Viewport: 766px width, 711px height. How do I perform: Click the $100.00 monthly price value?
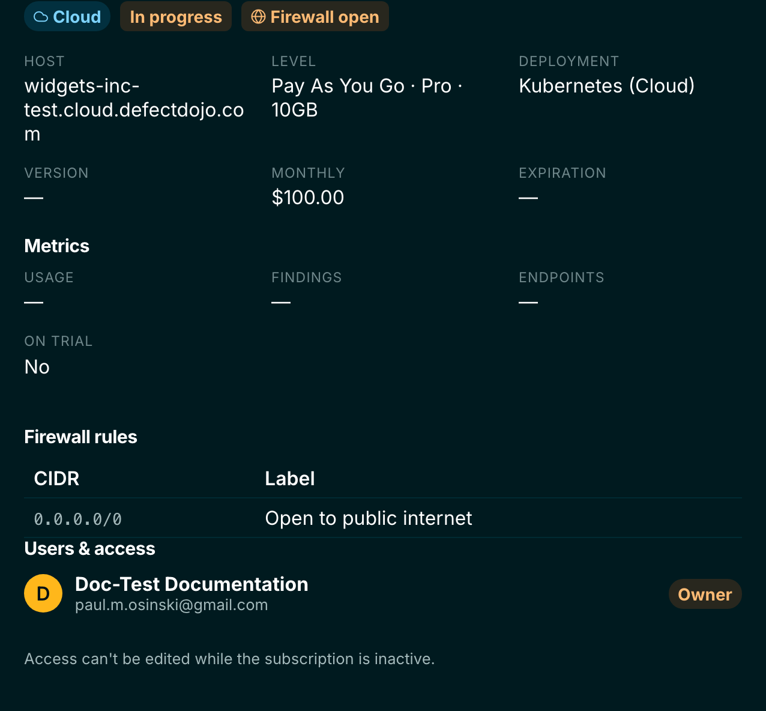click(308, 198)
